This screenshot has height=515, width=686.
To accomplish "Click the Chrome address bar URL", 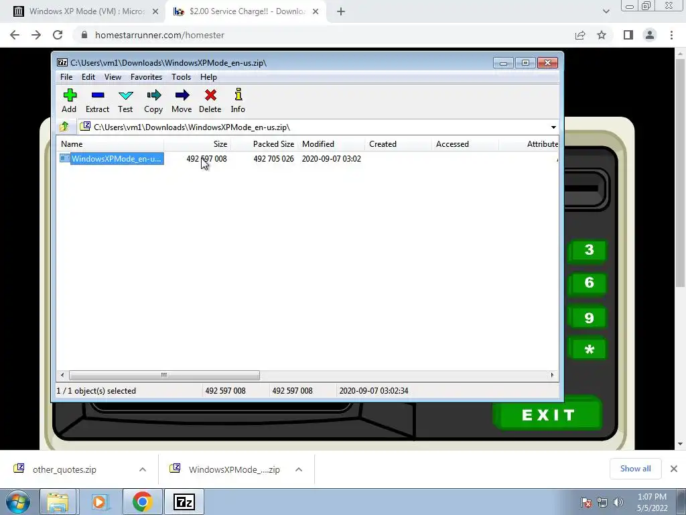I will pos(159,35).
